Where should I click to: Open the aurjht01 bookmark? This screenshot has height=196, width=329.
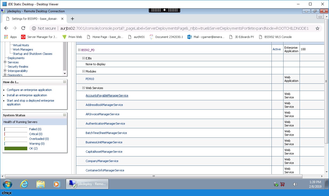(136, 37)
